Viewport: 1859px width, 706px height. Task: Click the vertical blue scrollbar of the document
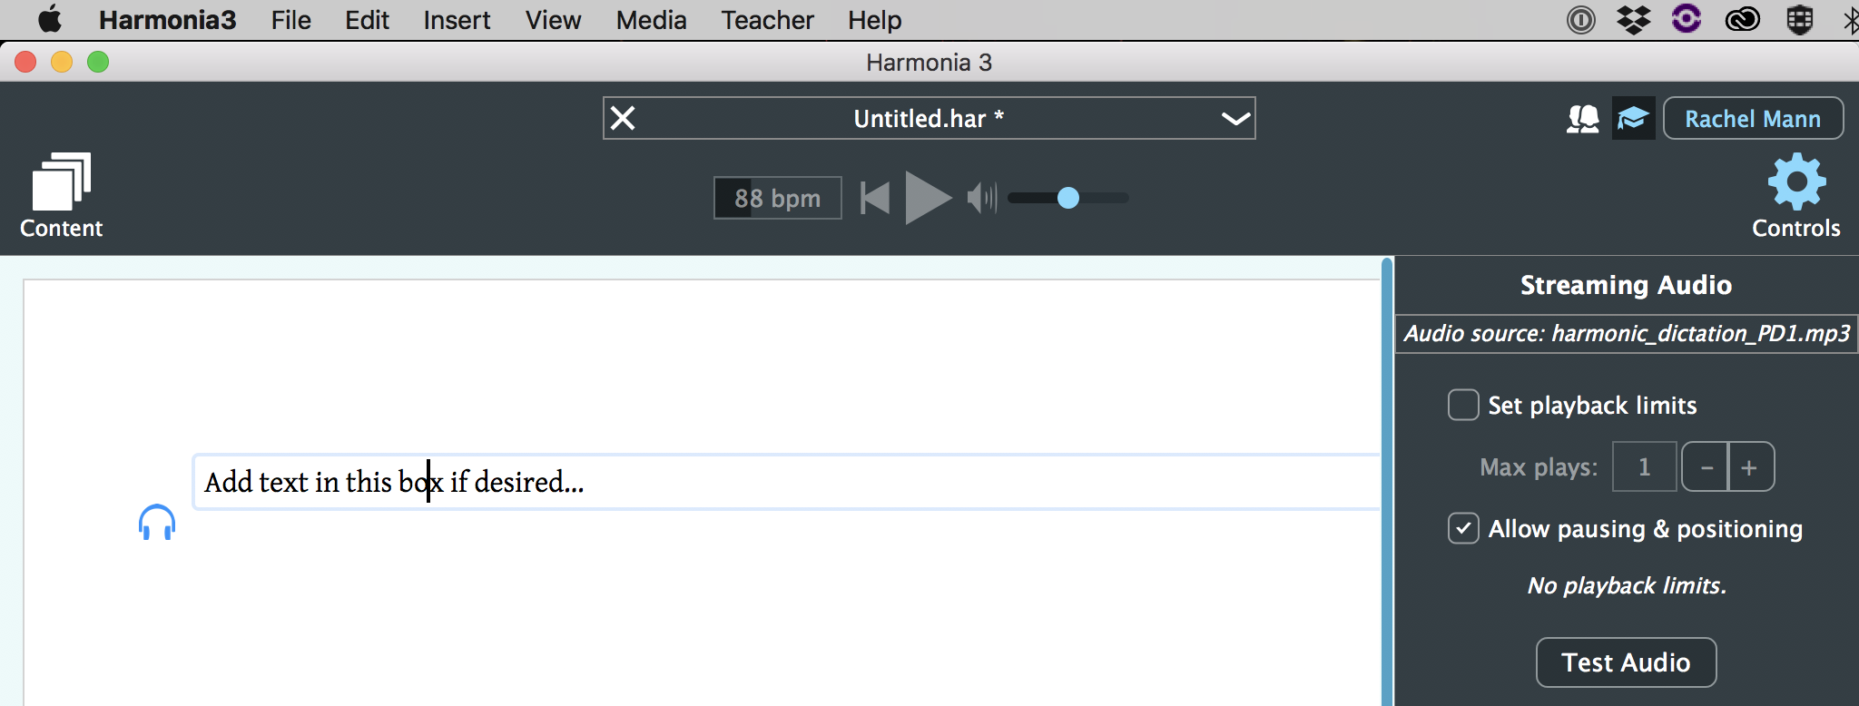pyautogui.click(x=1386, y=481)
